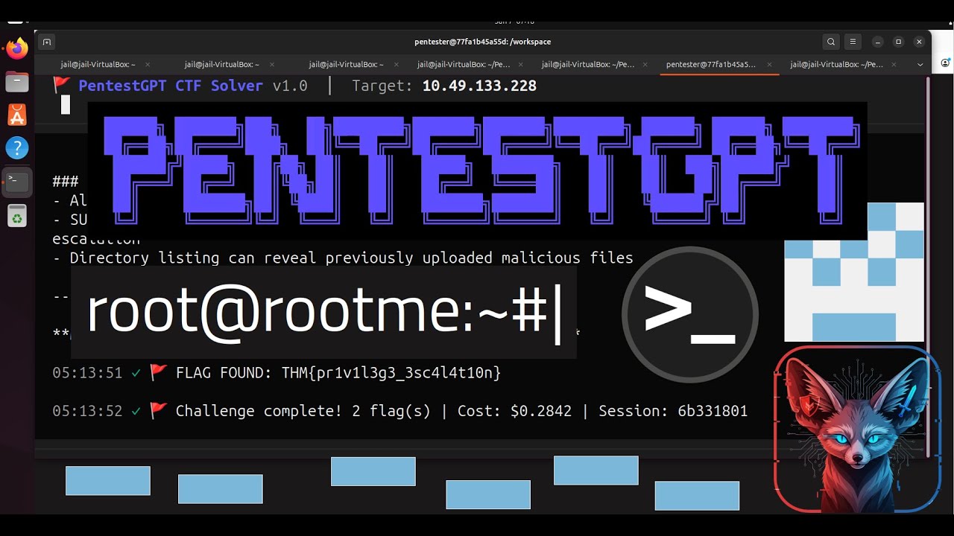This screenshot has height=536, width=954.
Task: Click the Cost: $0.2842 value
Action: pyautogui.click(x=514, y=411)
